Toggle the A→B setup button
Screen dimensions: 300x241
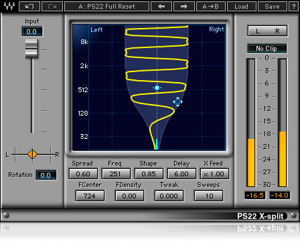(211, 6)
